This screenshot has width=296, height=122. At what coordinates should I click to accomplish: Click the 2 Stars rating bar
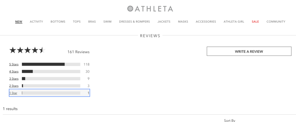[x=51, y=86]
